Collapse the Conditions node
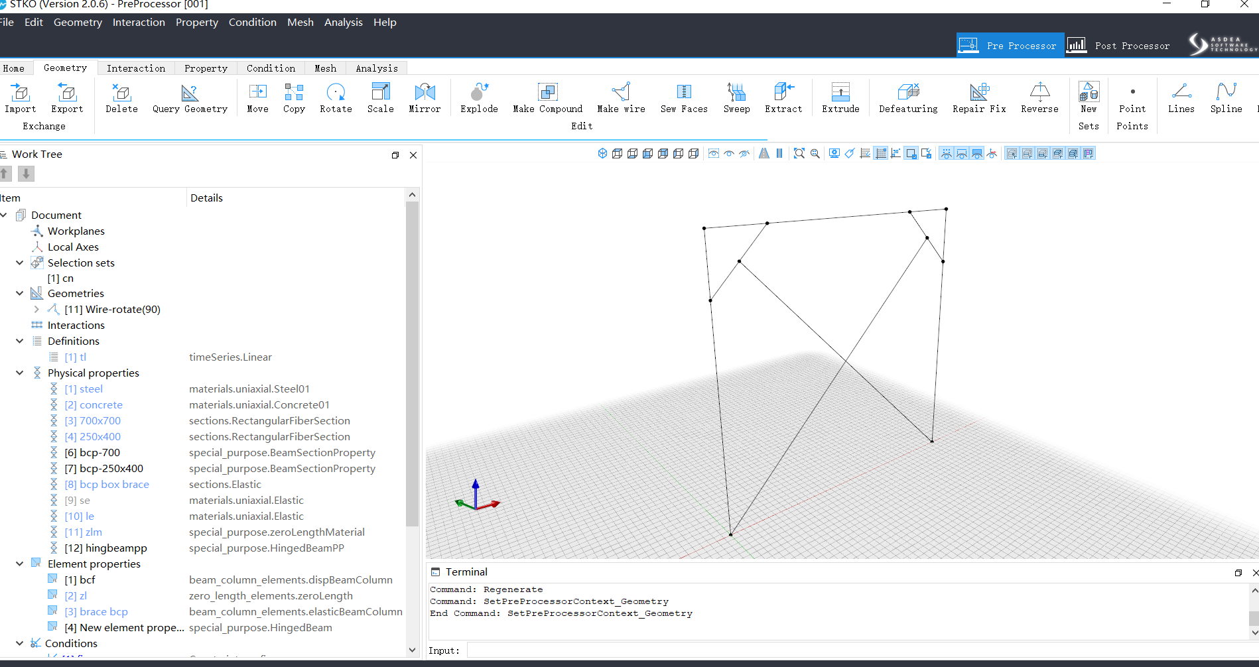This screenshot has height=667, width=1259. point(20,643)
